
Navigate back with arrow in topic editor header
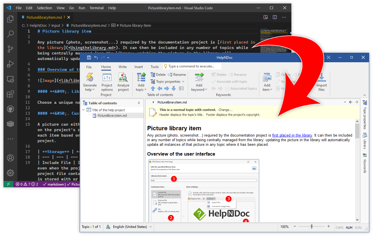click(x=351, y=102)
